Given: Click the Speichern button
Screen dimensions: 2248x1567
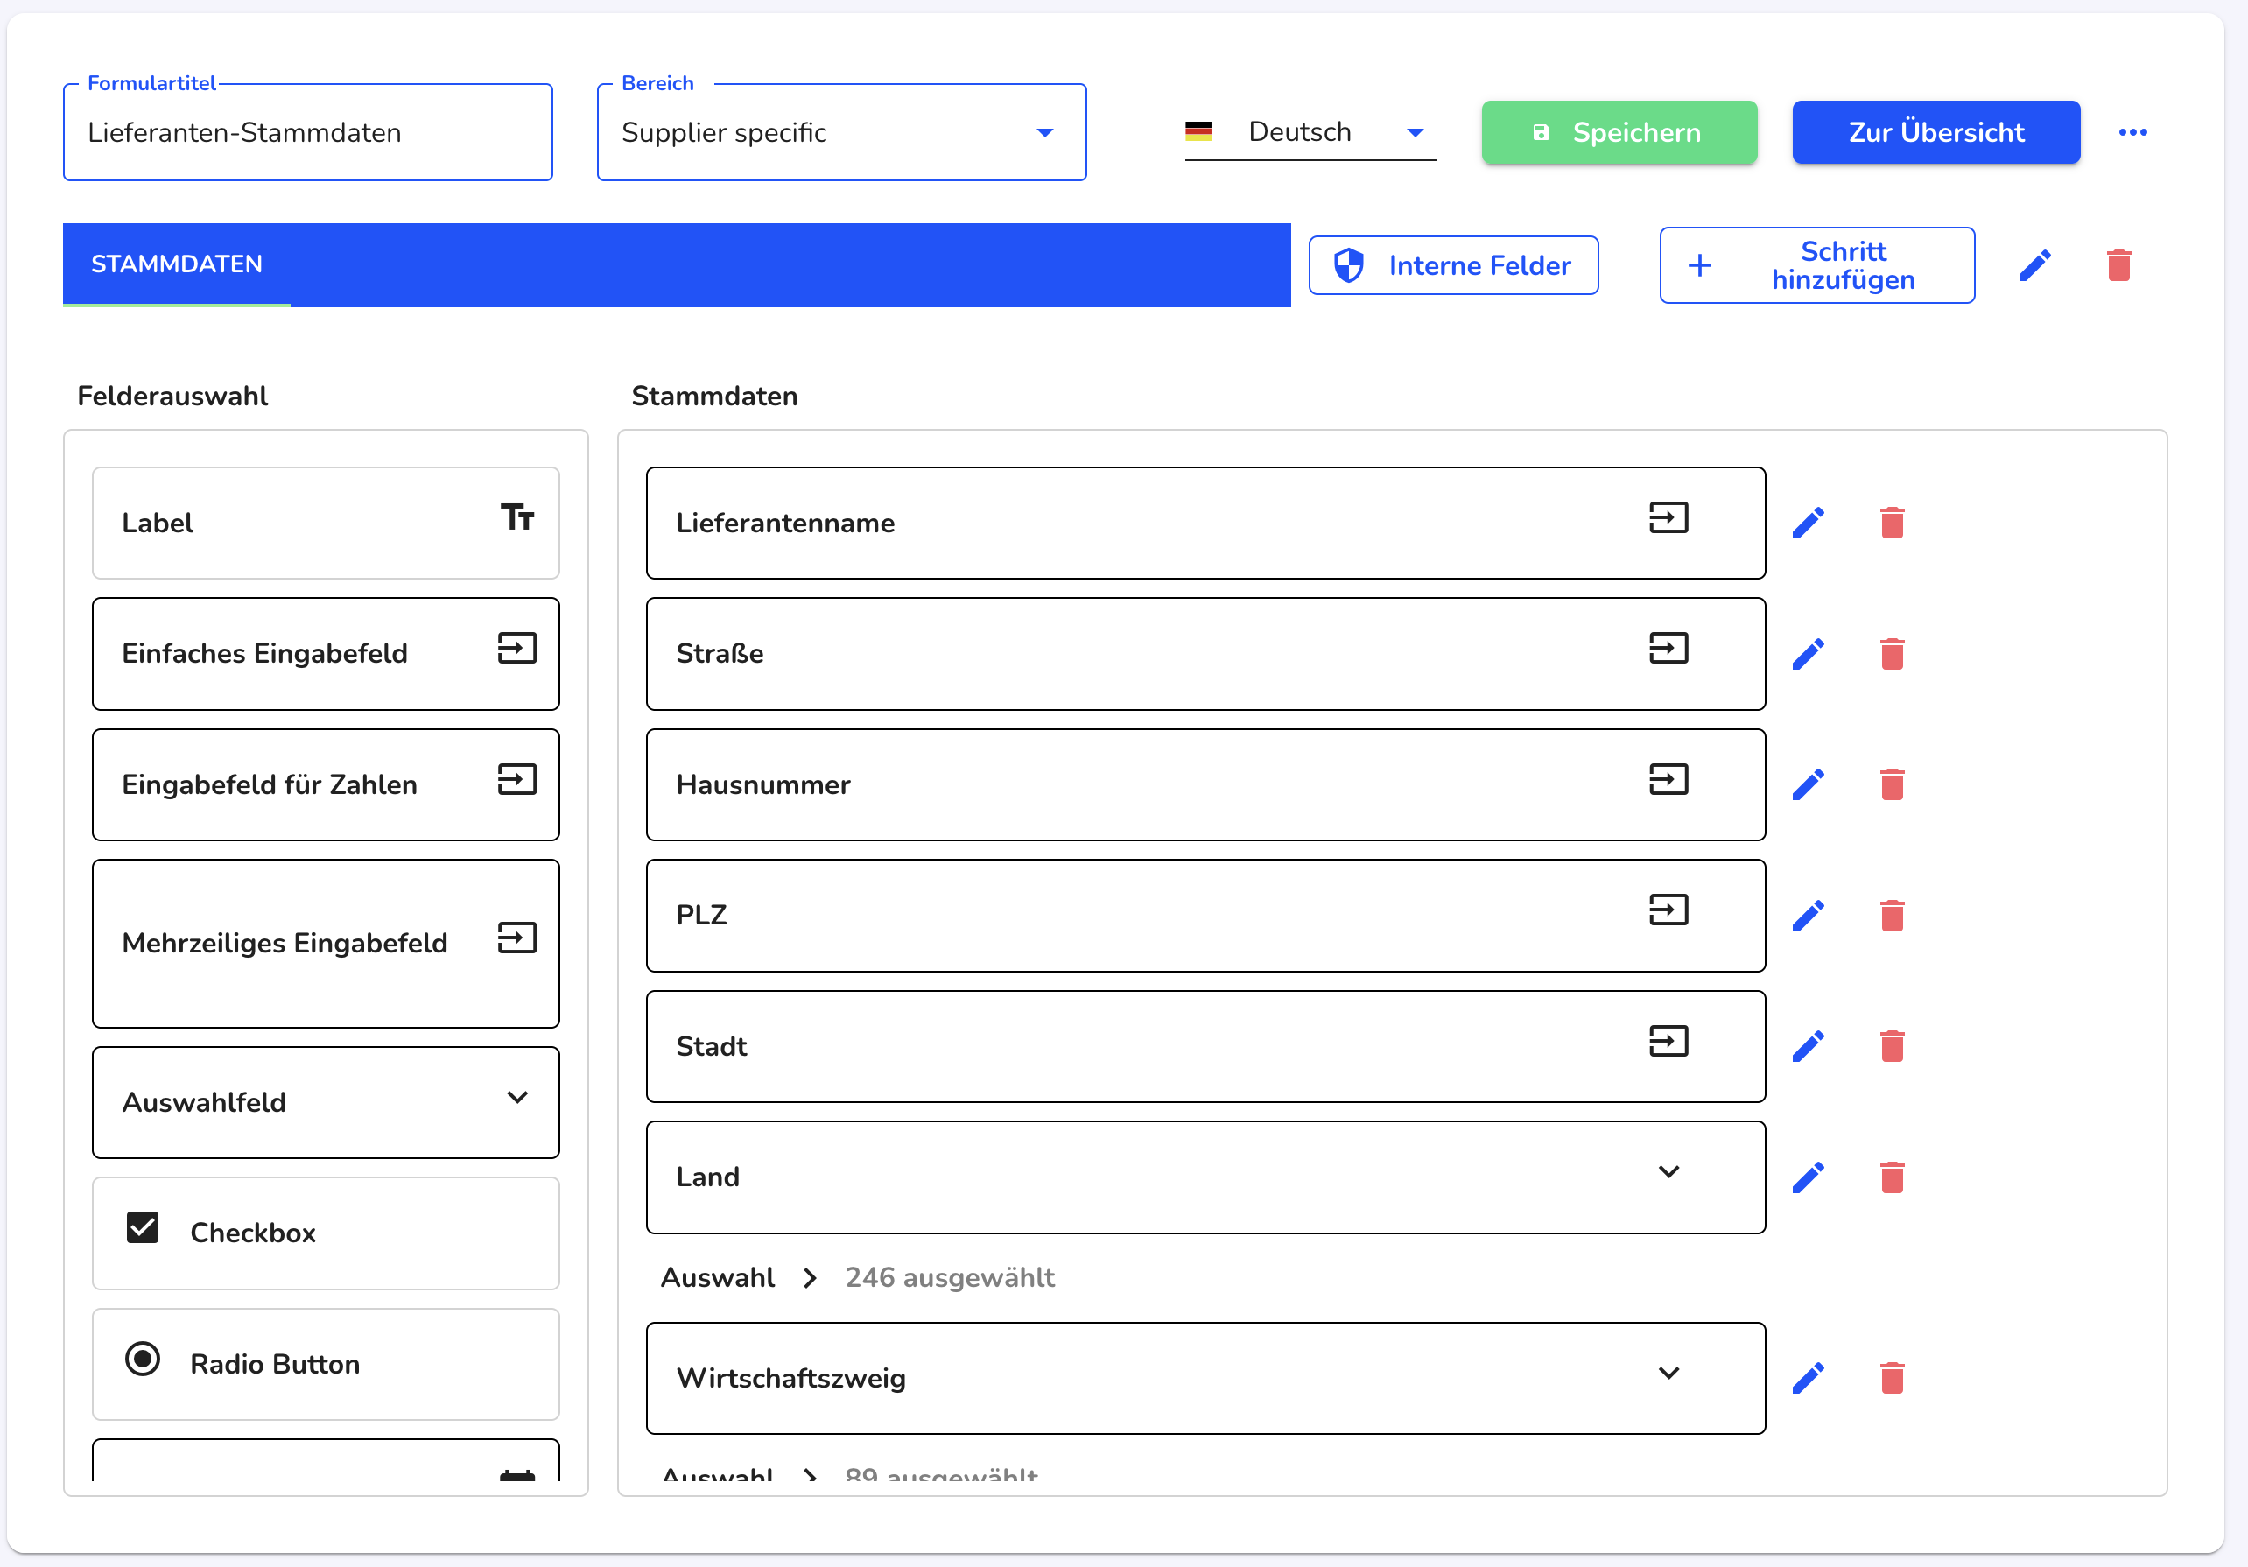Looking at the screenshot, I should click(1619, 132).
